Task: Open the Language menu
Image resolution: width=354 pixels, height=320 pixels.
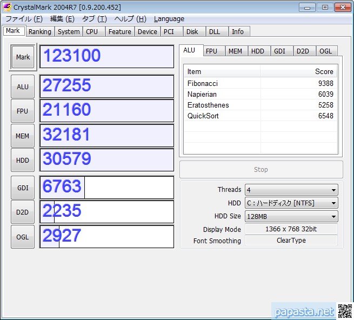Action: pos(169,19)
